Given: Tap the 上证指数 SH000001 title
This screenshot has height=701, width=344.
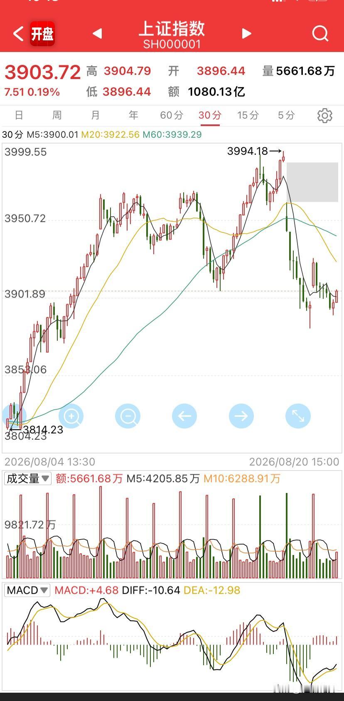Looking at the screenshot, I should 172,35.
